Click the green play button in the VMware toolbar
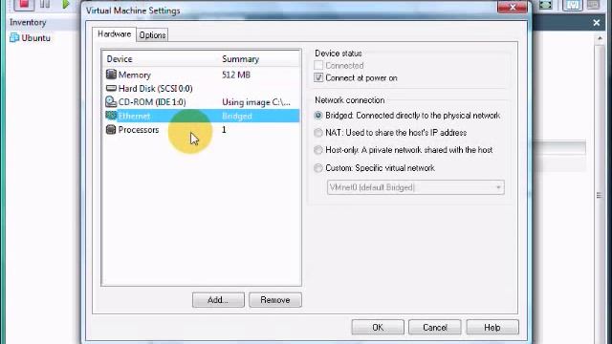Screen dimensions: 612x344 click(66, 4)
